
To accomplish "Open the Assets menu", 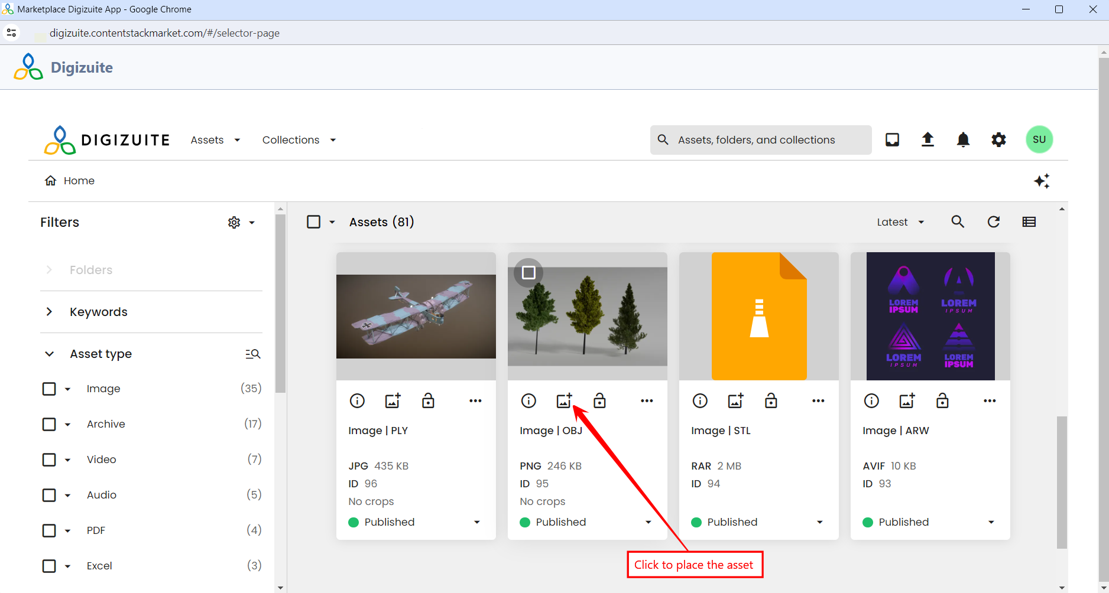I will pos(215,140).
